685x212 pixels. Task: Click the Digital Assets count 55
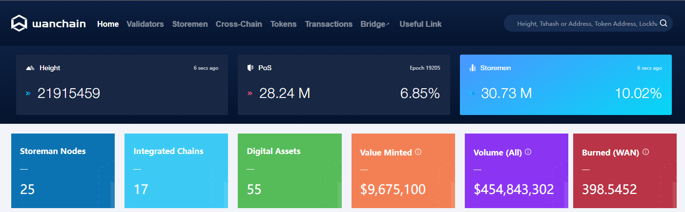(x=254, y=189)
